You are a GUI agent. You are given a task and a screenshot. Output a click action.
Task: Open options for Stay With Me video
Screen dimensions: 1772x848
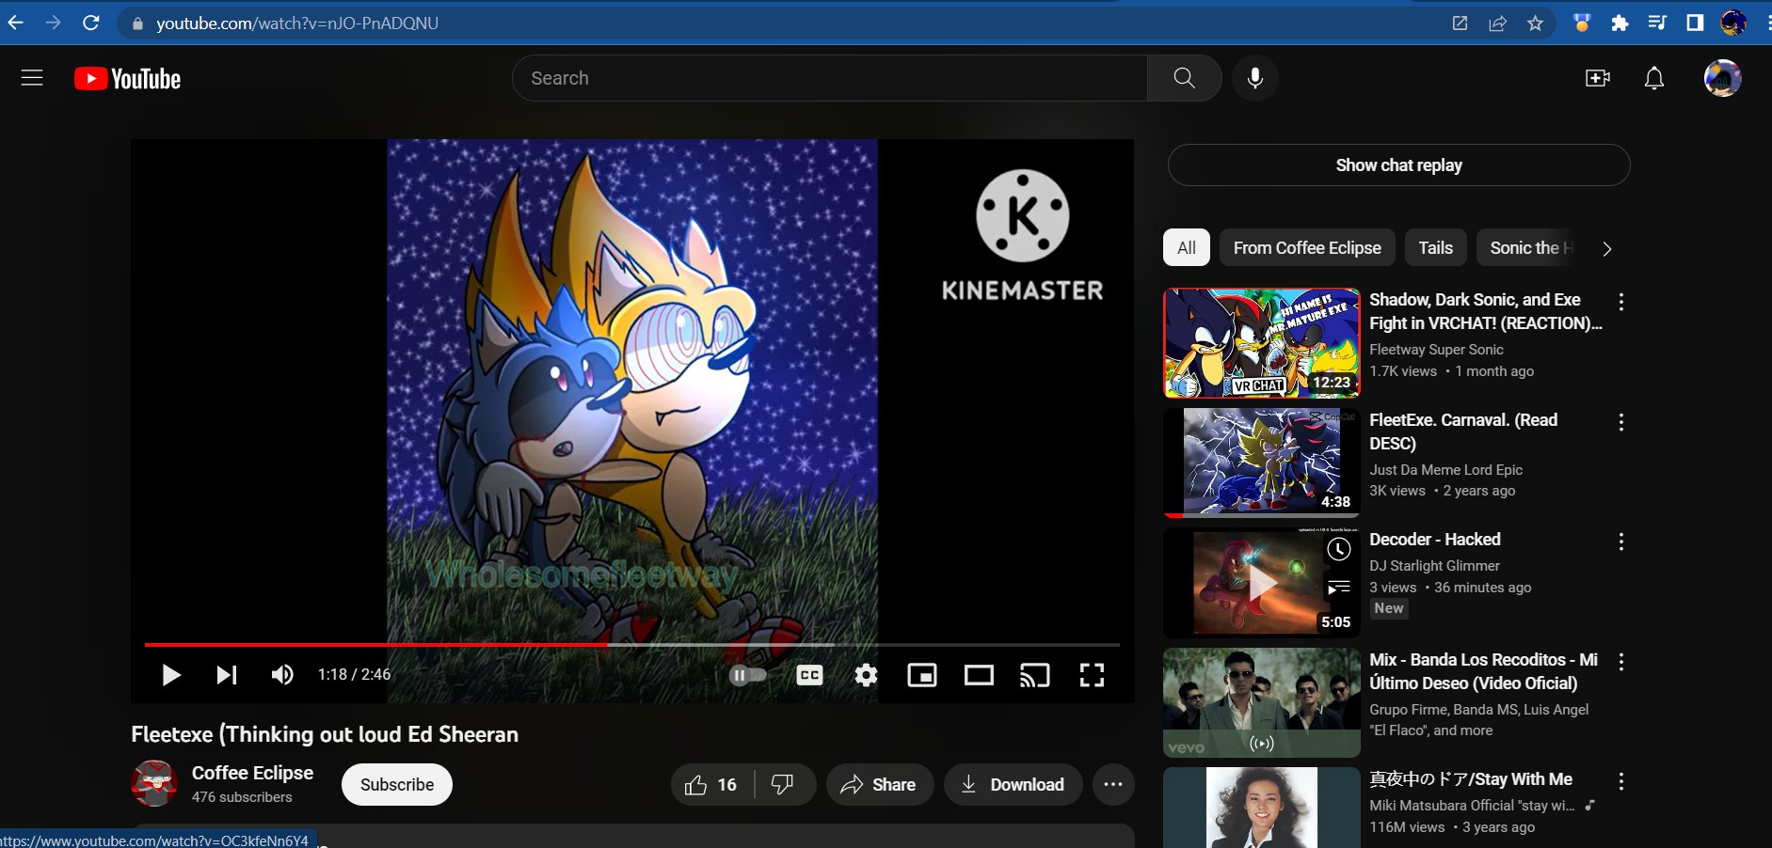pos(1620,781)
